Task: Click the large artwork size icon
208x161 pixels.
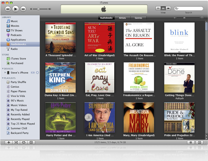Action: coord(202,18)
